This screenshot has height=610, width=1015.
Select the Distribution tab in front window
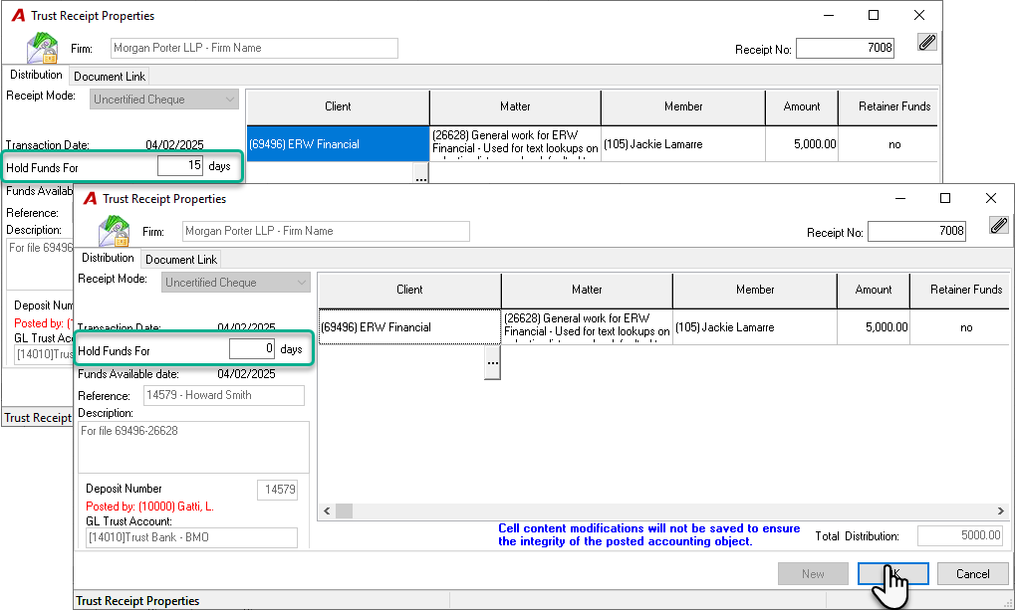[x=108, y=258]
